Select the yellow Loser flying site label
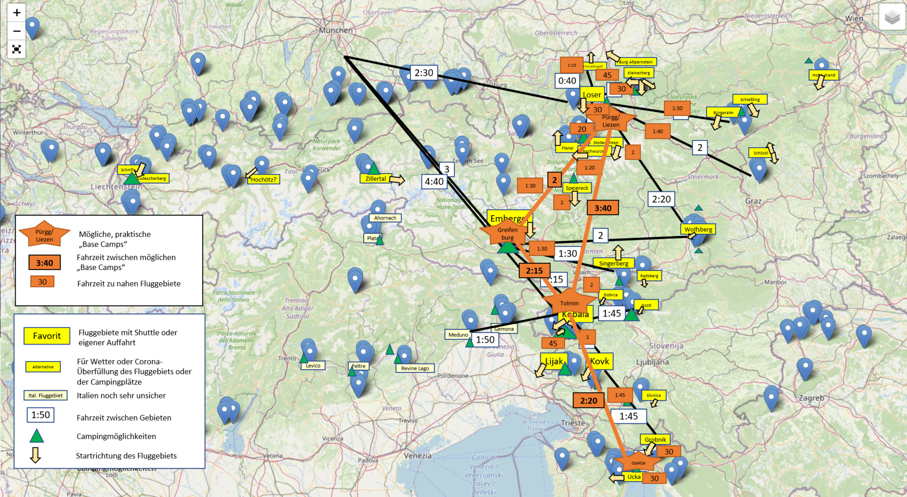The width and height of the screenshot is (907, 497). click(591, 94)
